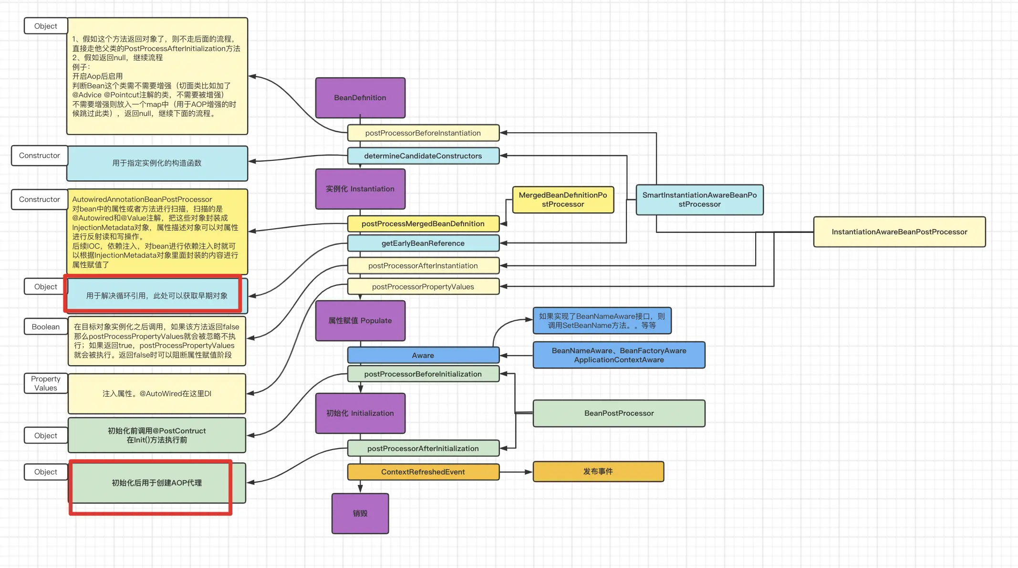Click the blue Aware node
This screenshot has width=1018, height=568.
(423, 356)
